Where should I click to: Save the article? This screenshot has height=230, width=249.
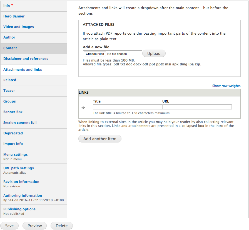(9, 226)
